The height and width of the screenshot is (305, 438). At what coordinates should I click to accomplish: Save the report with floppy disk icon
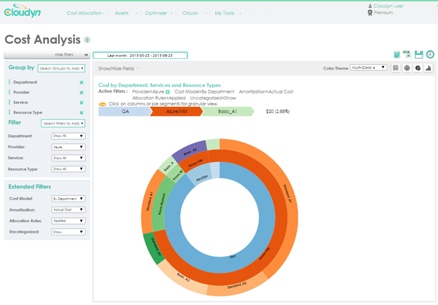419,55
